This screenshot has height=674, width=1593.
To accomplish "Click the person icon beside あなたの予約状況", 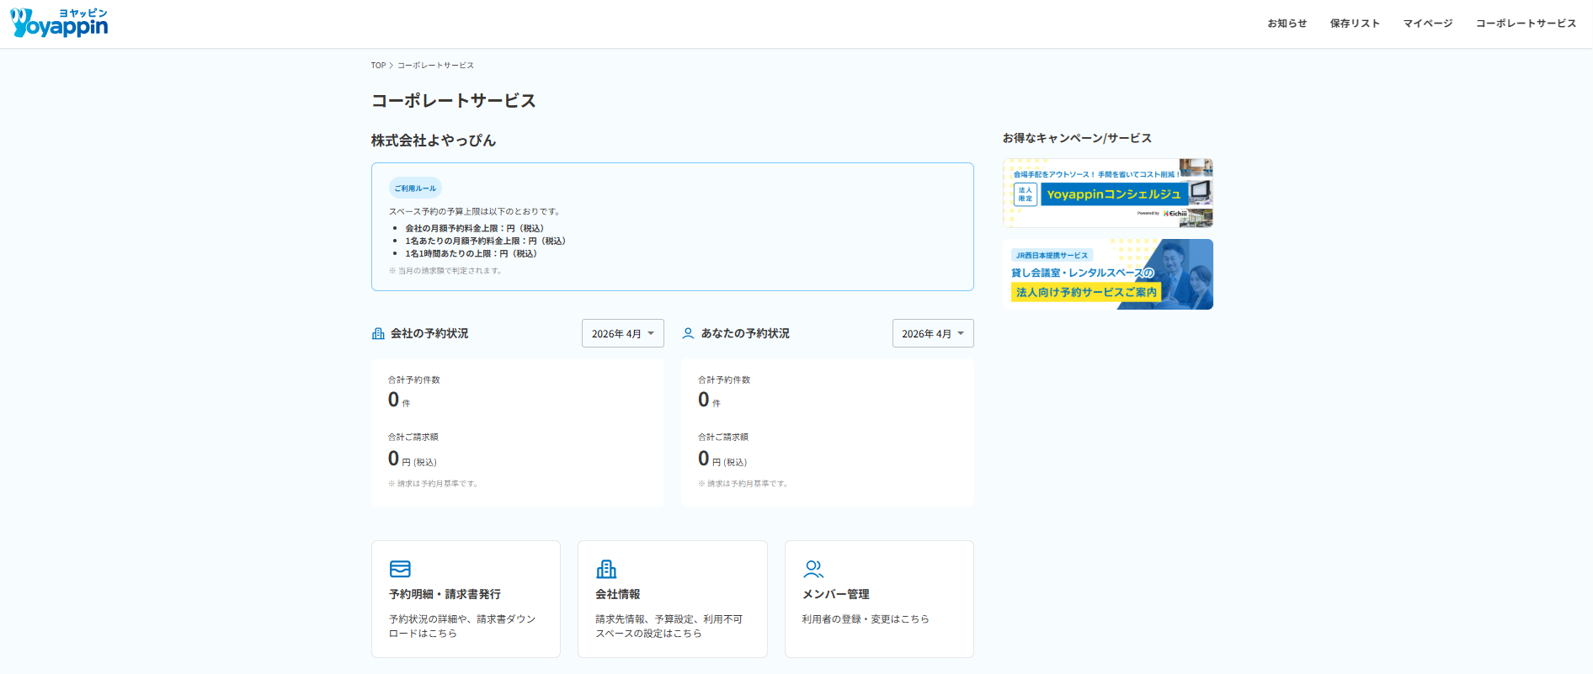I will pyautogui.click(x=688, y=334).
